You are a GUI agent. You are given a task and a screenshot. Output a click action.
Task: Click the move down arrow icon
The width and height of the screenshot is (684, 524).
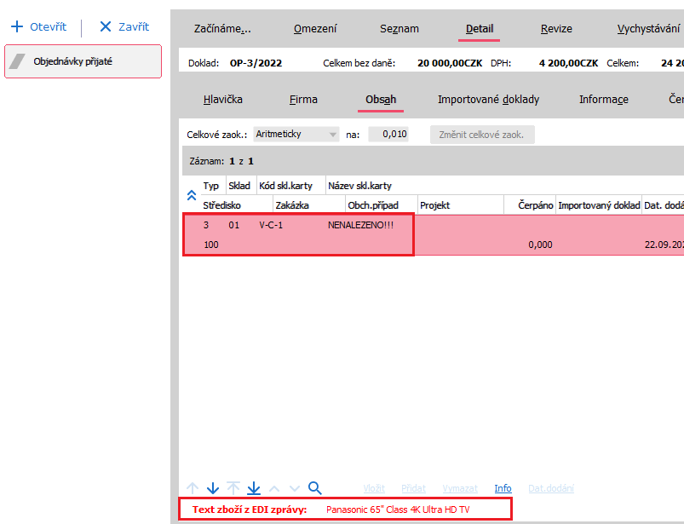(x=213, y=488)
